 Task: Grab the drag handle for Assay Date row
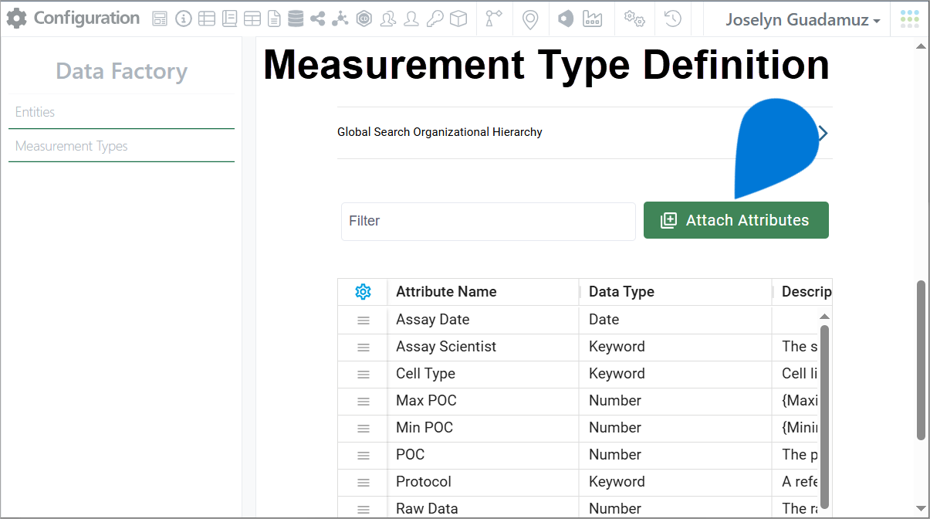[364, 320]
